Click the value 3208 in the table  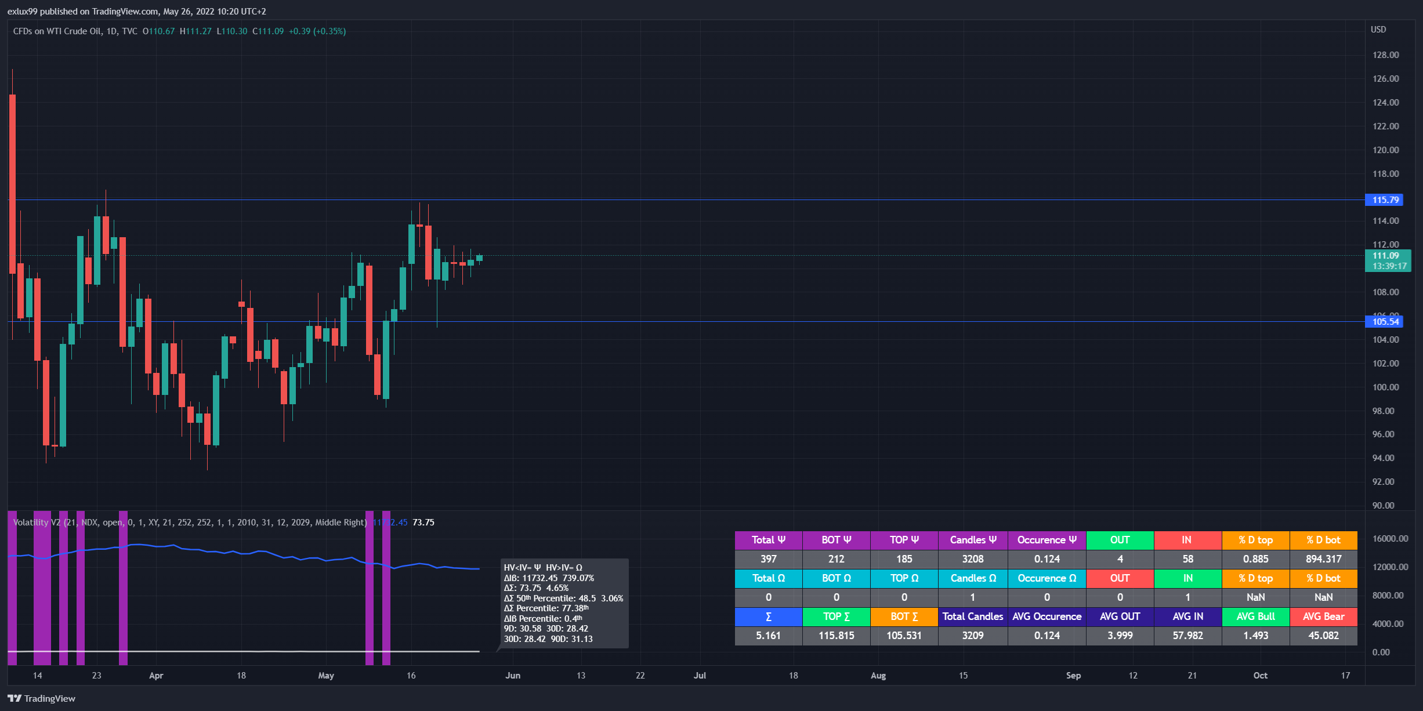click(x=973, y=559)
